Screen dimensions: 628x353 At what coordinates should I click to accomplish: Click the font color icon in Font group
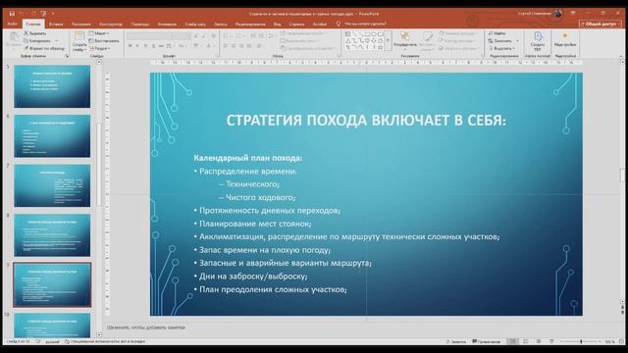pos(209,46)
